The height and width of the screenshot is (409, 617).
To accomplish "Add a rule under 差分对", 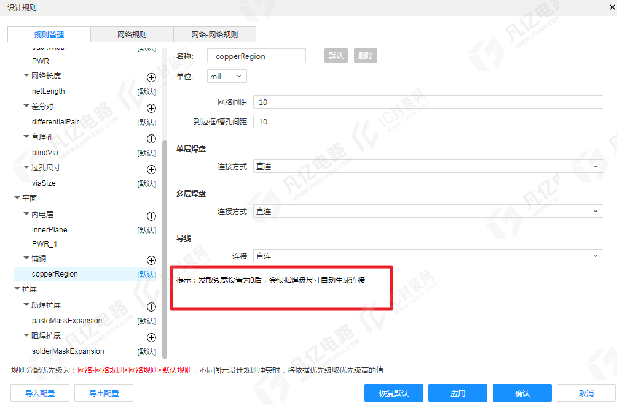I will (151, 108).
